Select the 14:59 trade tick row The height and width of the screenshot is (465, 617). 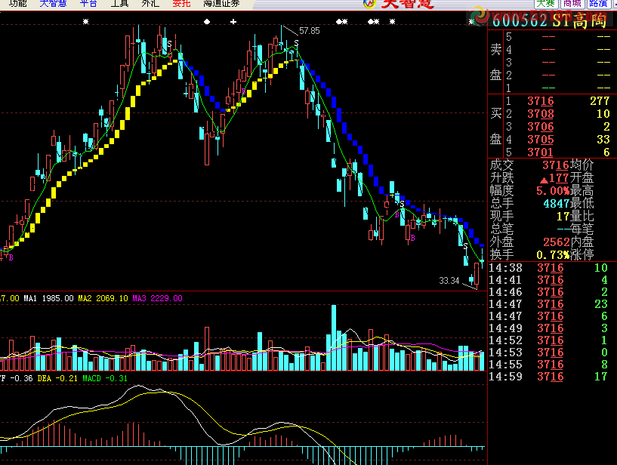tap(550, 376)
